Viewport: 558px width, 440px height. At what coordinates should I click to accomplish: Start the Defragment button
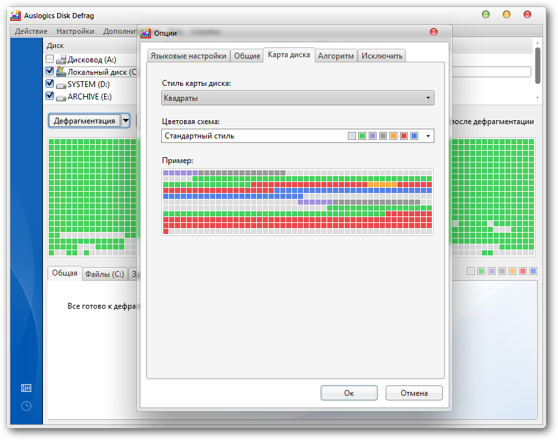pos(85,121)
